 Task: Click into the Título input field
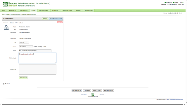point(35,51)
